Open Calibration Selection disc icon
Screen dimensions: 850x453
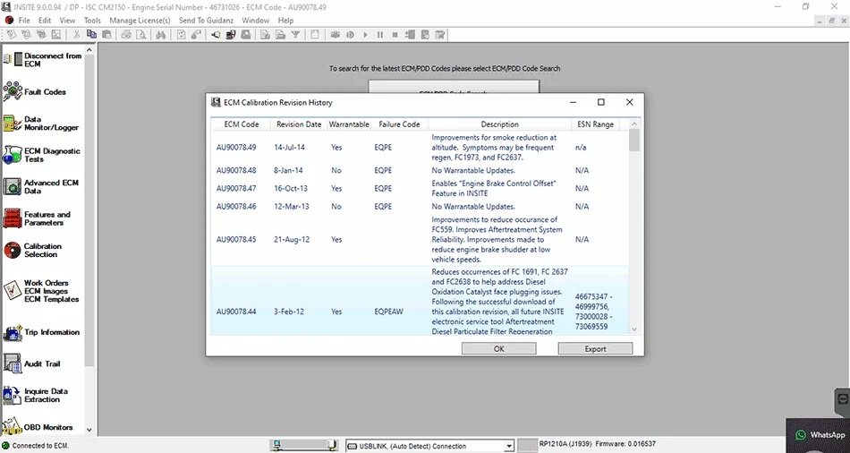tap(12, 250)
